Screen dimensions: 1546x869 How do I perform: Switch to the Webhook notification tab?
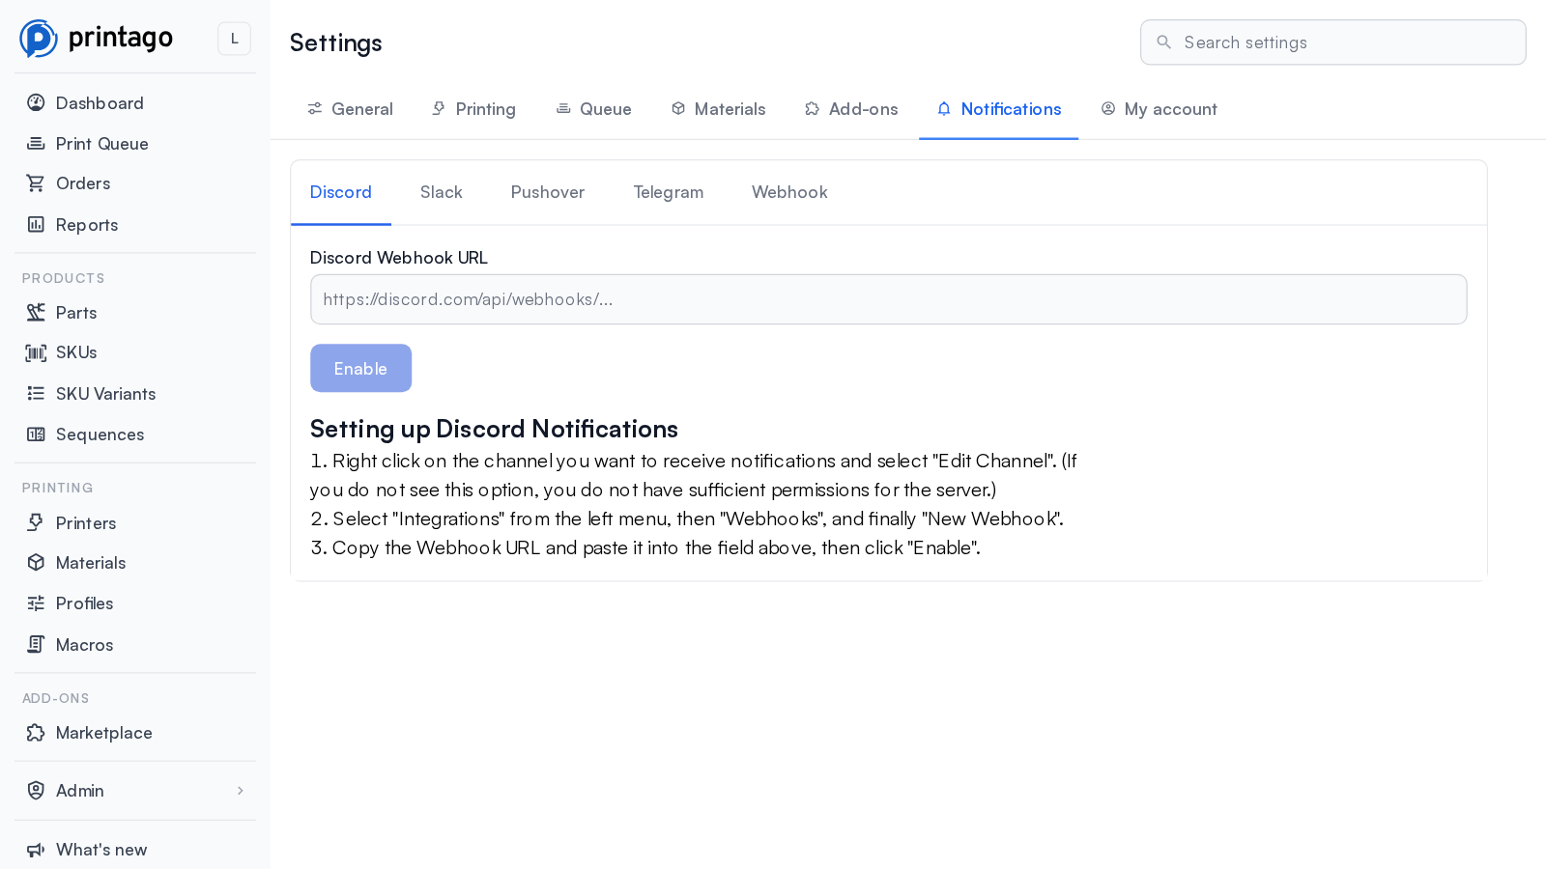(789, 192)
